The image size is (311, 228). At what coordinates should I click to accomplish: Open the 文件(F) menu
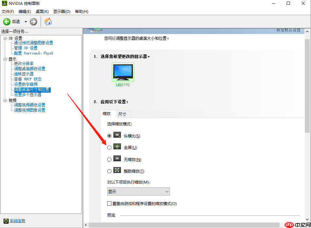click(8, 11)
